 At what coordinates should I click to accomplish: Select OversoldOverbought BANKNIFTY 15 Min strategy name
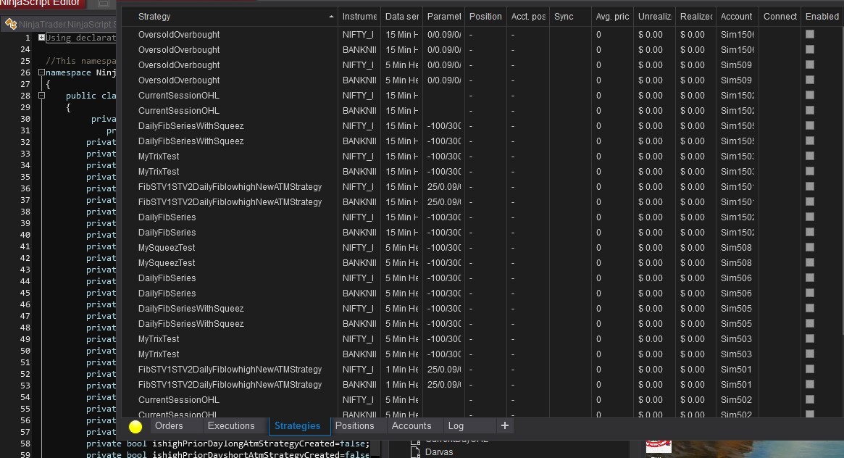click(x=179, y=49)
